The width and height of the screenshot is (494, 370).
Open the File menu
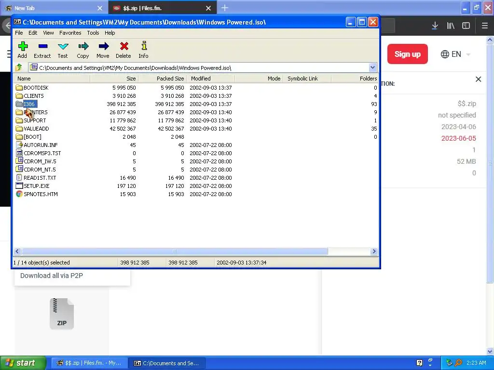click(x=19, y=33)
